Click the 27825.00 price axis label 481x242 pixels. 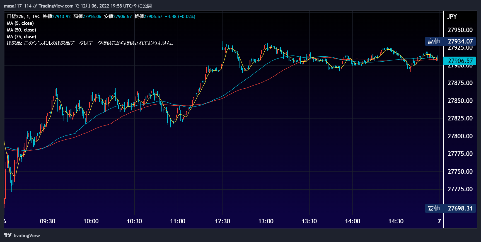click(x=460, y=118)
